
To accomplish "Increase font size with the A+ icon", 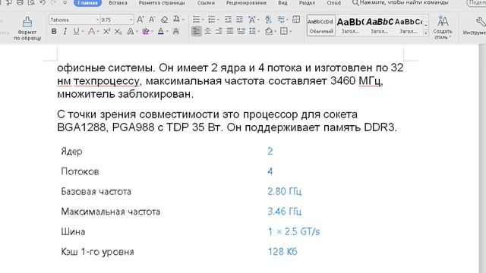I will (x=140, y=20).
